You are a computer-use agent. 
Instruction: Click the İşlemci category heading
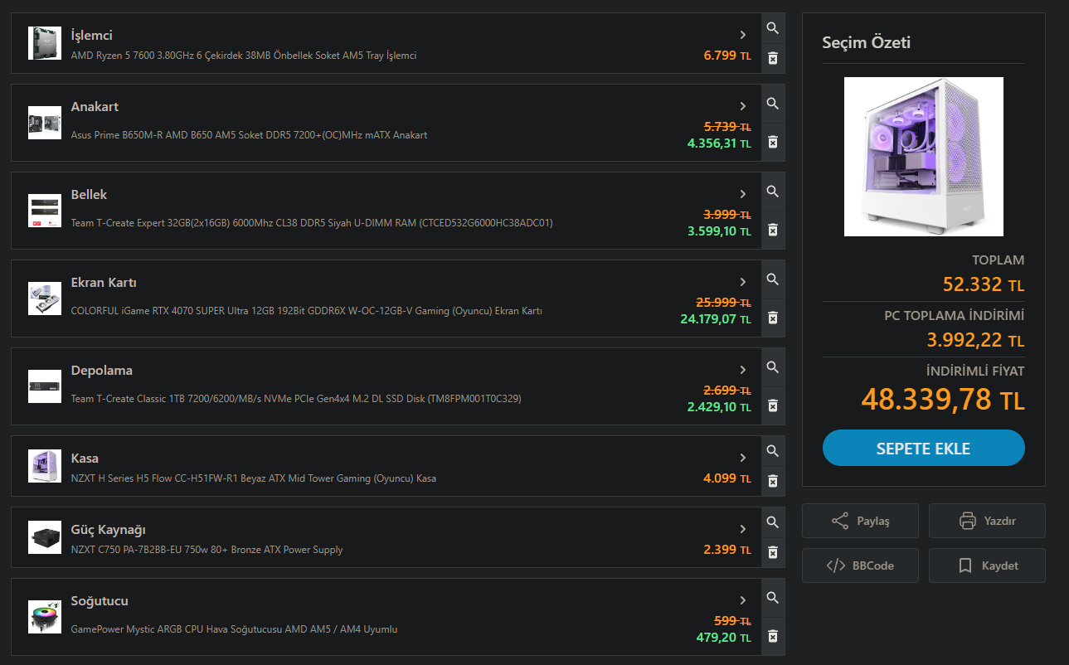pos(91,36)
